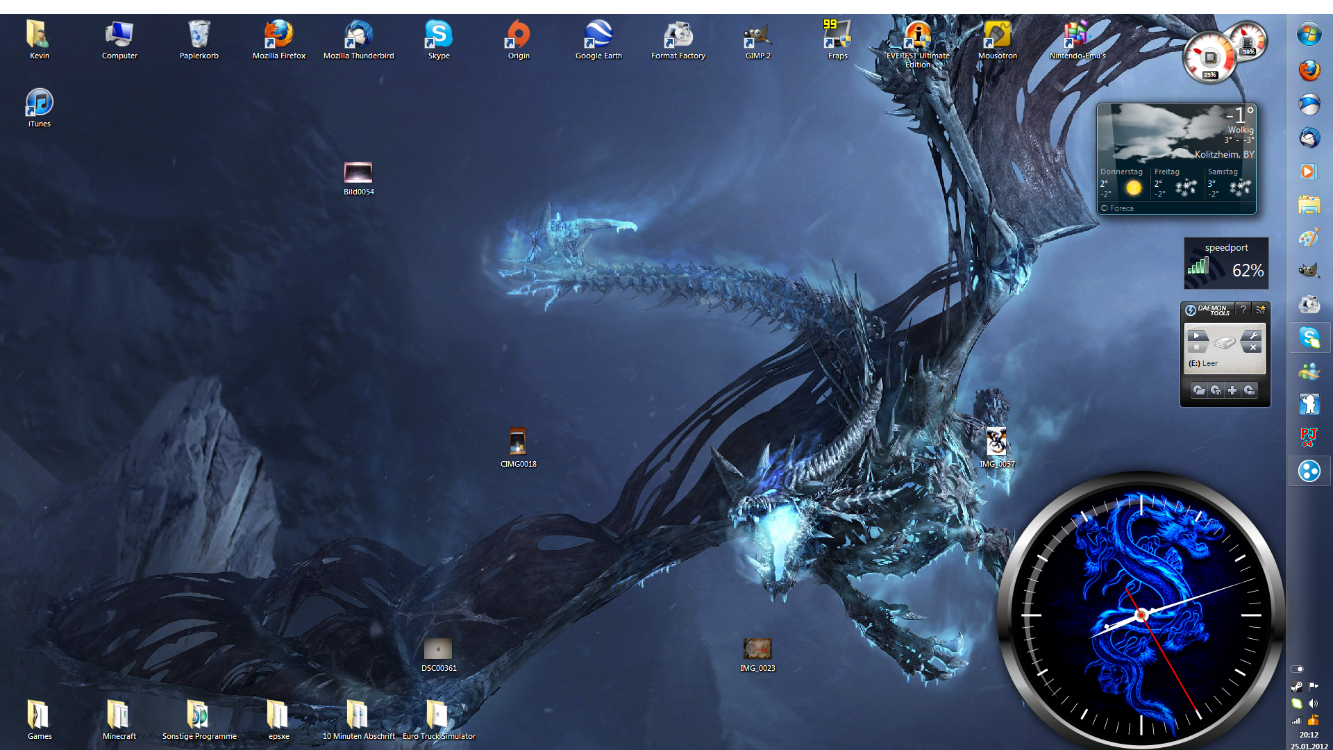
Task: Open Firefox from the taskbar
Action: coord(1309,69)
